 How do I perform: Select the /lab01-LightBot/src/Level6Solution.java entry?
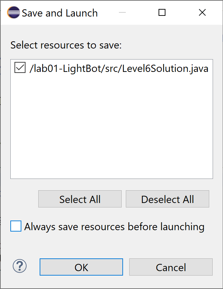coord(119,68)
